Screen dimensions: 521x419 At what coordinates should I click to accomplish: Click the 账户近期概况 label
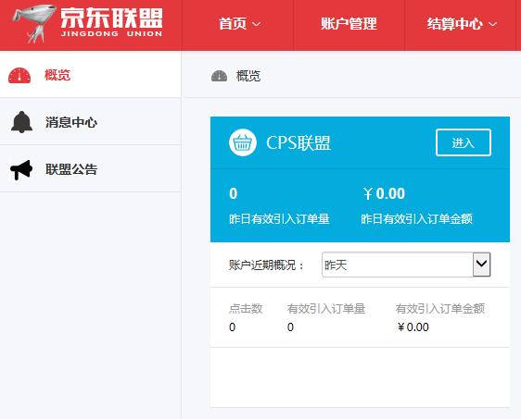(266, 265)
